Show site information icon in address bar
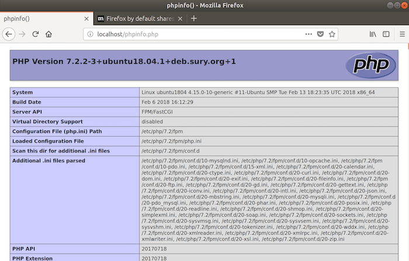Viewport: 409px width, 261px height. coord(90,34)
